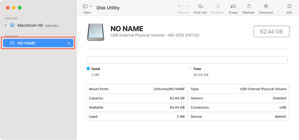Click the disk usage bar
The height and width of the screenshot is (140, 299).
point(187,60)
